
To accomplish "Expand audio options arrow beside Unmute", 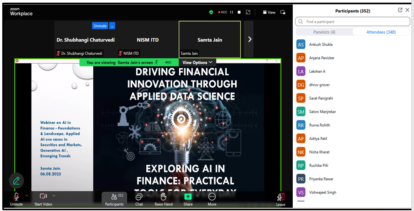I will coord(27,195).
